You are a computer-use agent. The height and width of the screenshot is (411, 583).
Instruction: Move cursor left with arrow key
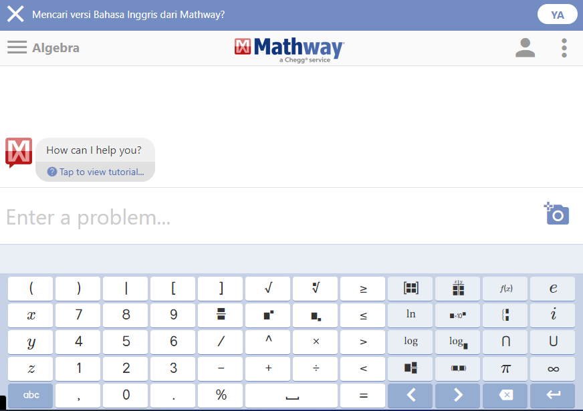click(411, 396)
